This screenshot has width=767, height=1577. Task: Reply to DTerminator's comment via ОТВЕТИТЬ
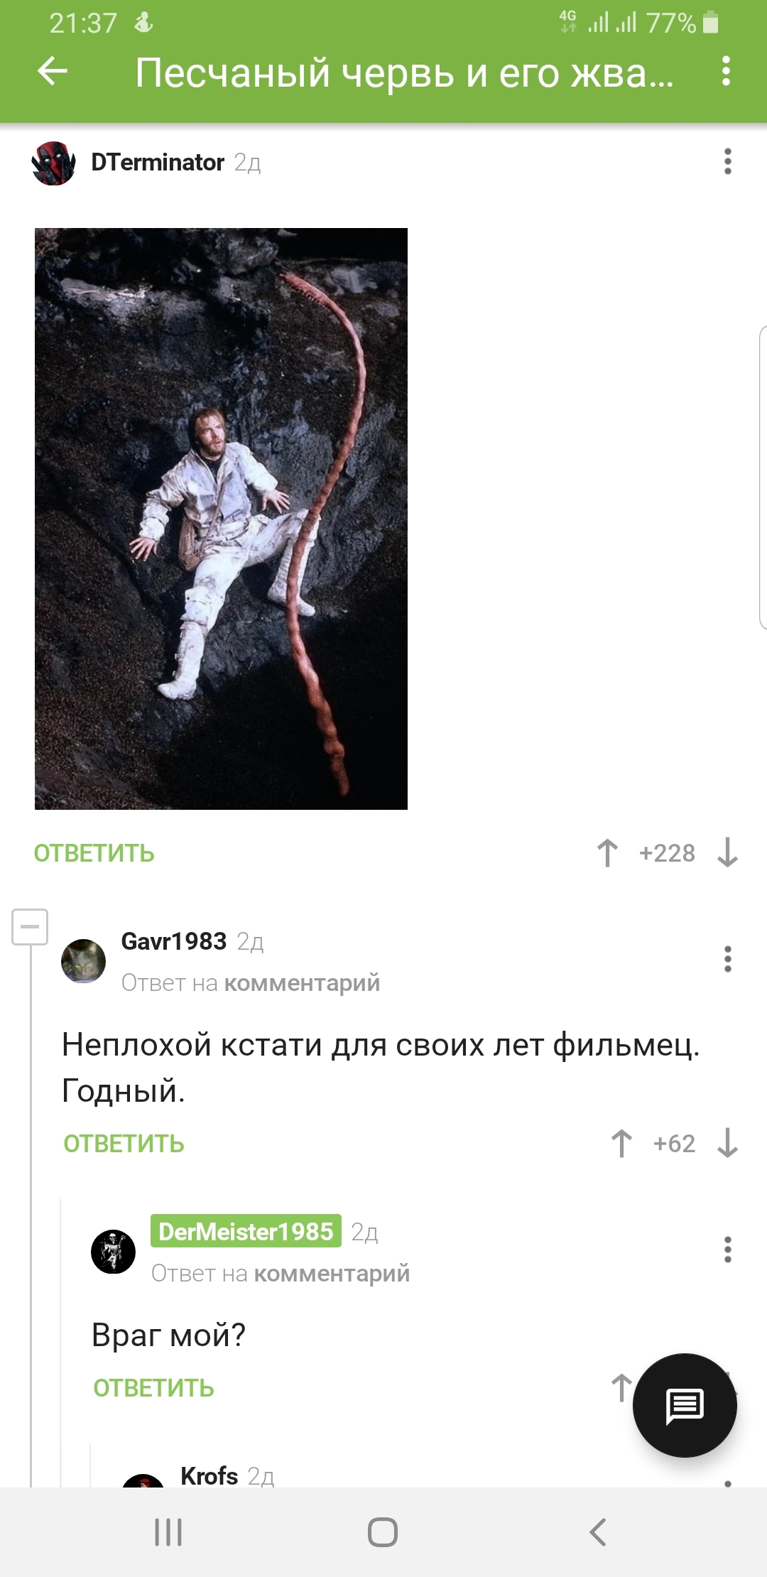[94, 853]
